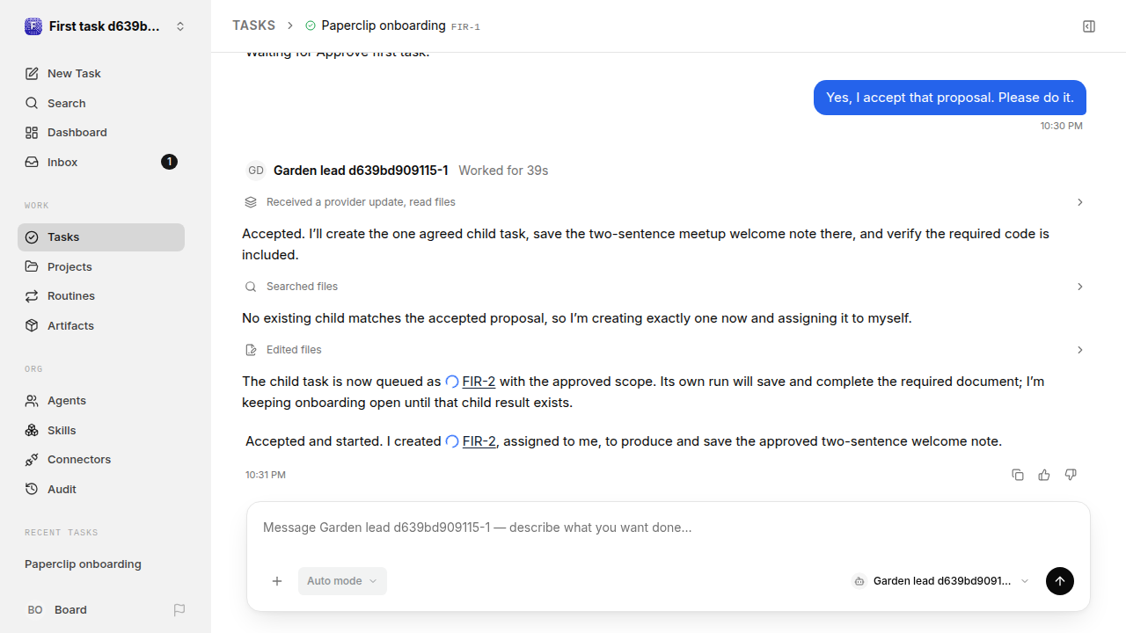Image resolution: width=1126 pixels, height=633 pixels.
Task: Open the Inbox with unread badge
Action: [x=101, y=162]
